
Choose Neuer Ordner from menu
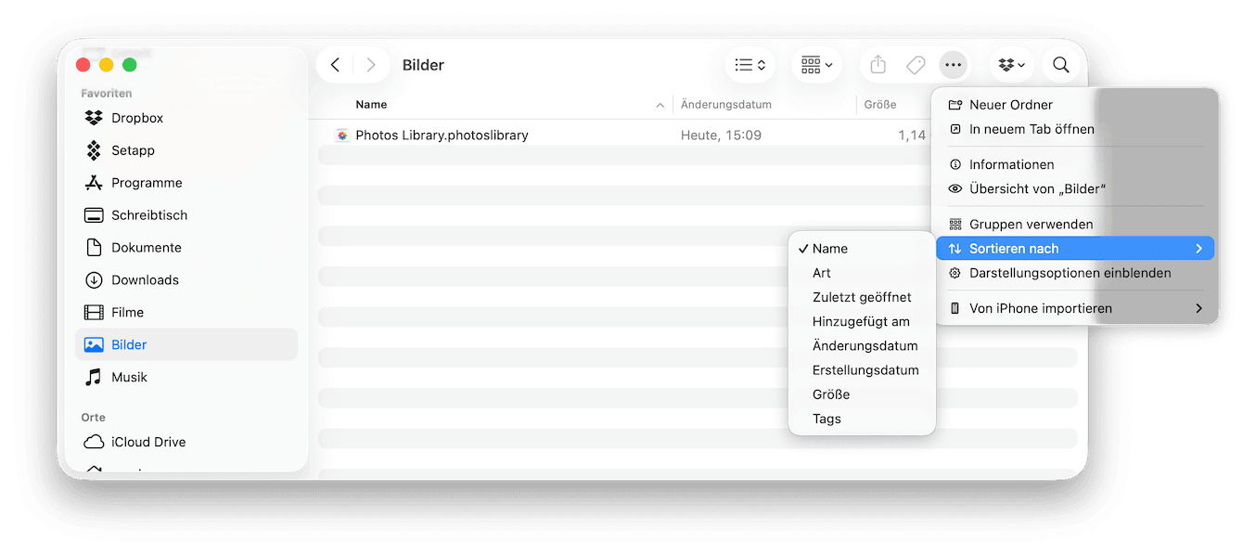tap(1011, 105)
